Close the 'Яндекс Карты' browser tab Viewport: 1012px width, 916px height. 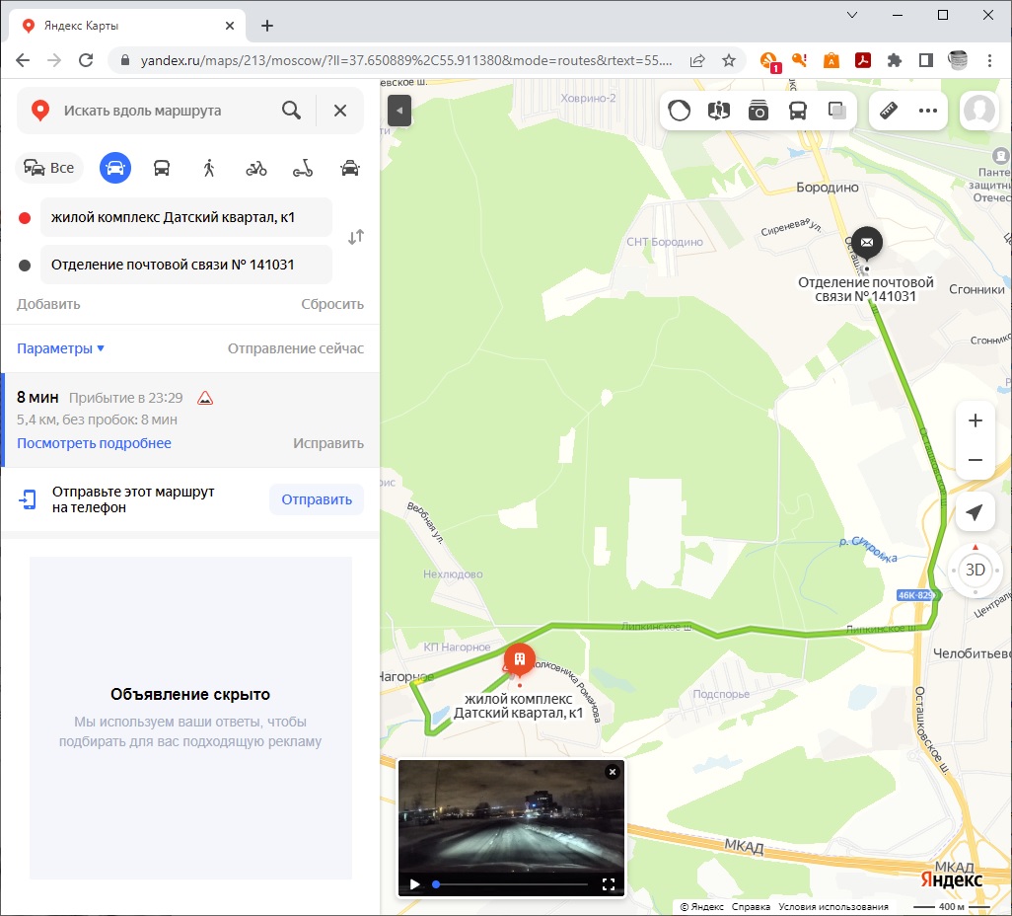pos(230,26)
